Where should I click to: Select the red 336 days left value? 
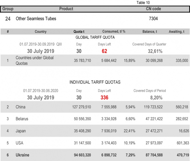coord(104,98)
